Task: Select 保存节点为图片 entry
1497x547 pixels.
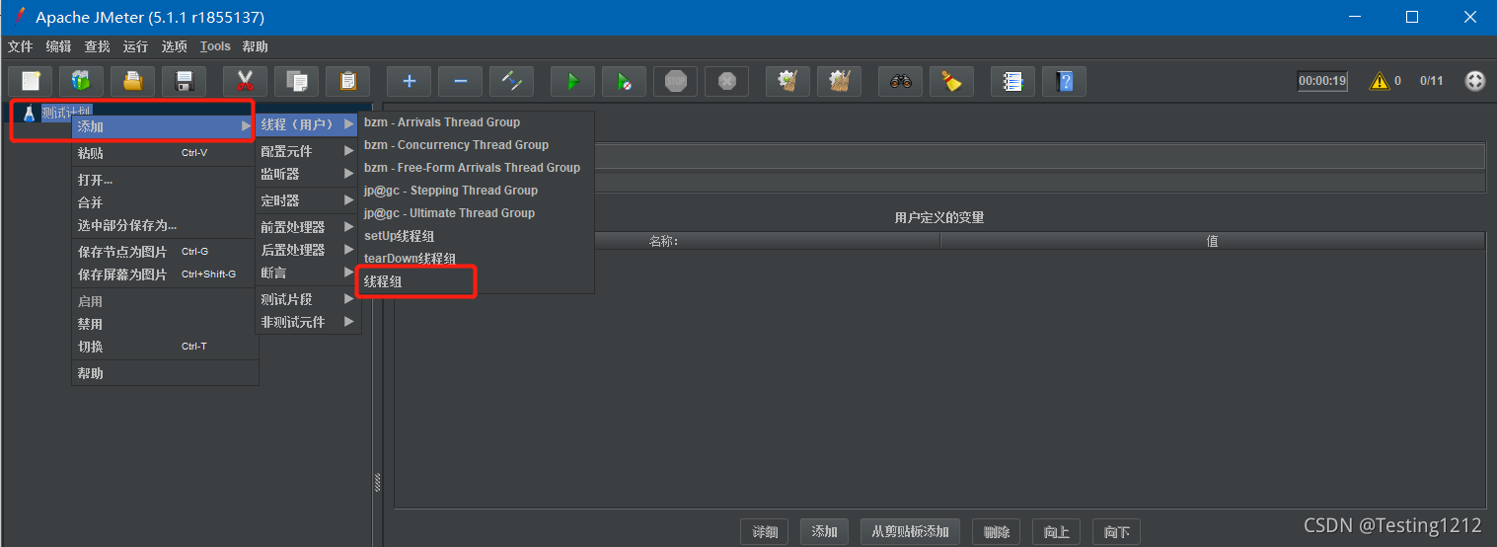Action: pyautogui.click(x=164, y=252)
